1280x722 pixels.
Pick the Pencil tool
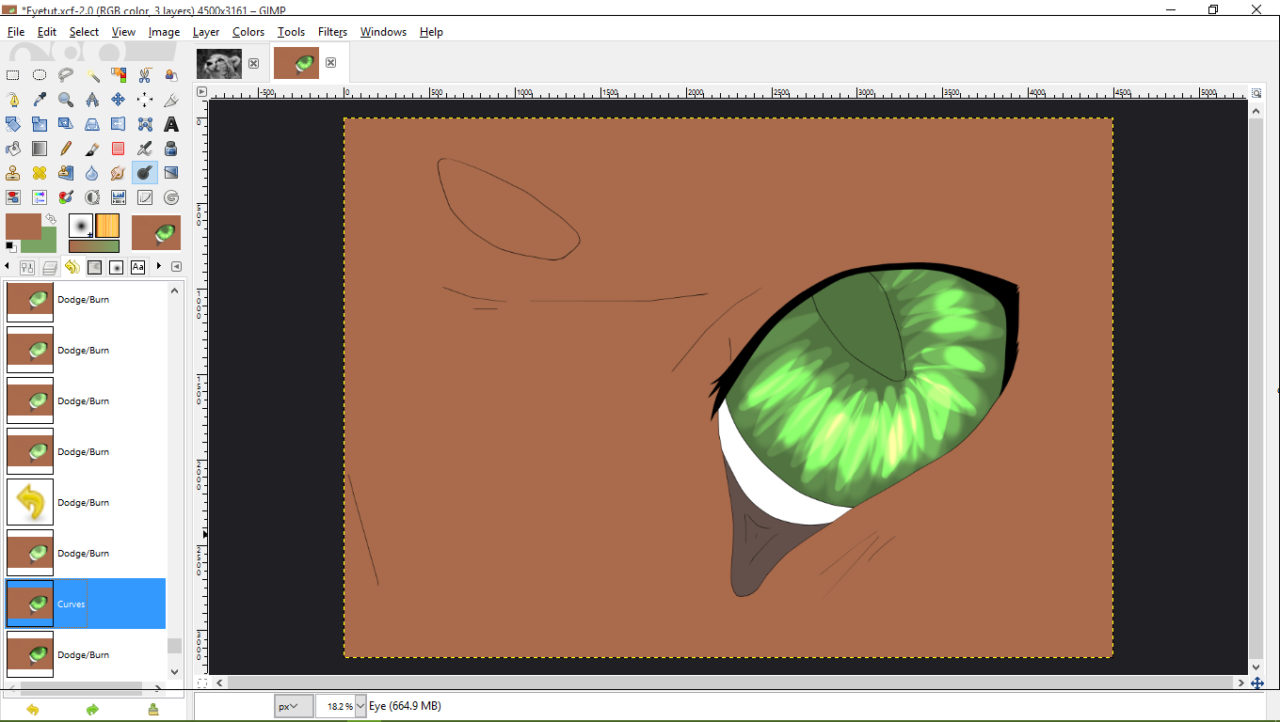tap(66, 149)
